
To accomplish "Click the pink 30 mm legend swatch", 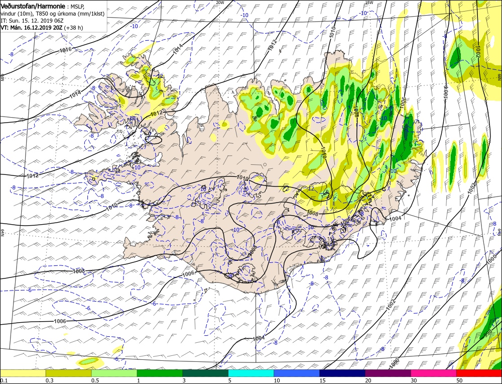I will coord(434,373).
